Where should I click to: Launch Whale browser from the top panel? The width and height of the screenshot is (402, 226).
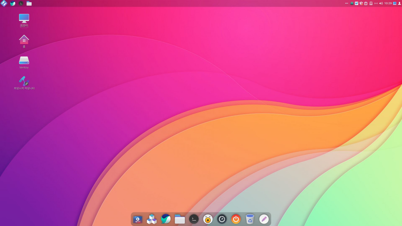point(13,3)
